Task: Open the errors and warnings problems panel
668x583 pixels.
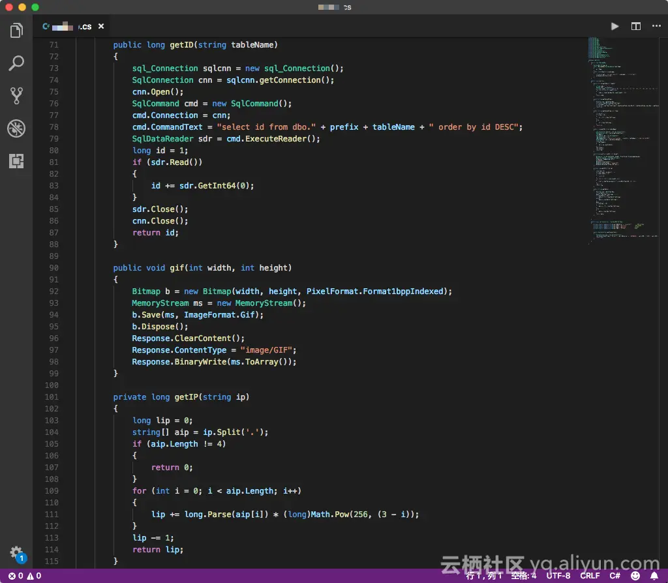Action: 25,576
